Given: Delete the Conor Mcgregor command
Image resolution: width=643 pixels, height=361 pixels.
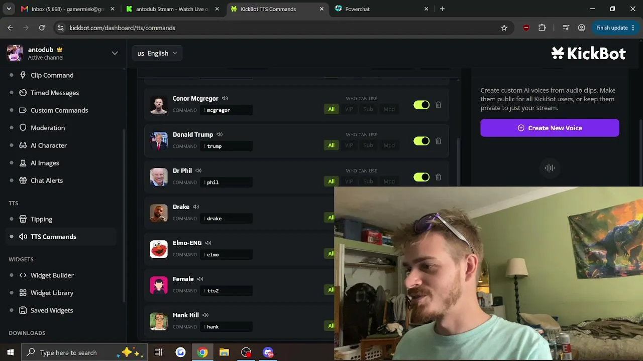Looking at the screenshot, I should 438,105.
